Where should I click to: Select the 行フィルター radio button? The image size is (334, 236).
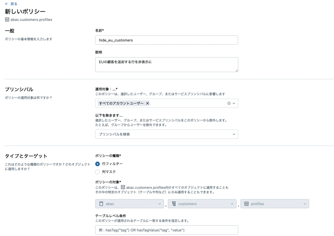pyautogui.click(x=98, y=164)
